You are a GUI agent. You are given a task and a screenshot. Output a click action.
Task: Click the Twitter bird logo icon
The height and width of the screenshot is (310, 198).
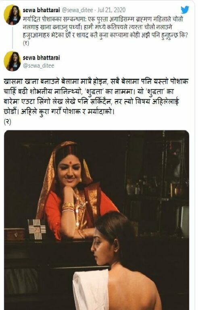[x=185, y=10]
